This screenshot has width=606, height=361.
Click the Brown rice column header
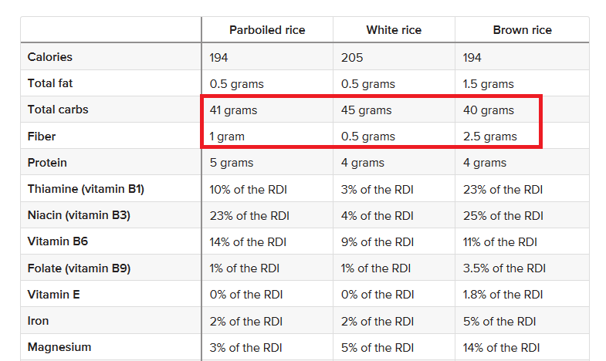coord(522,30)
